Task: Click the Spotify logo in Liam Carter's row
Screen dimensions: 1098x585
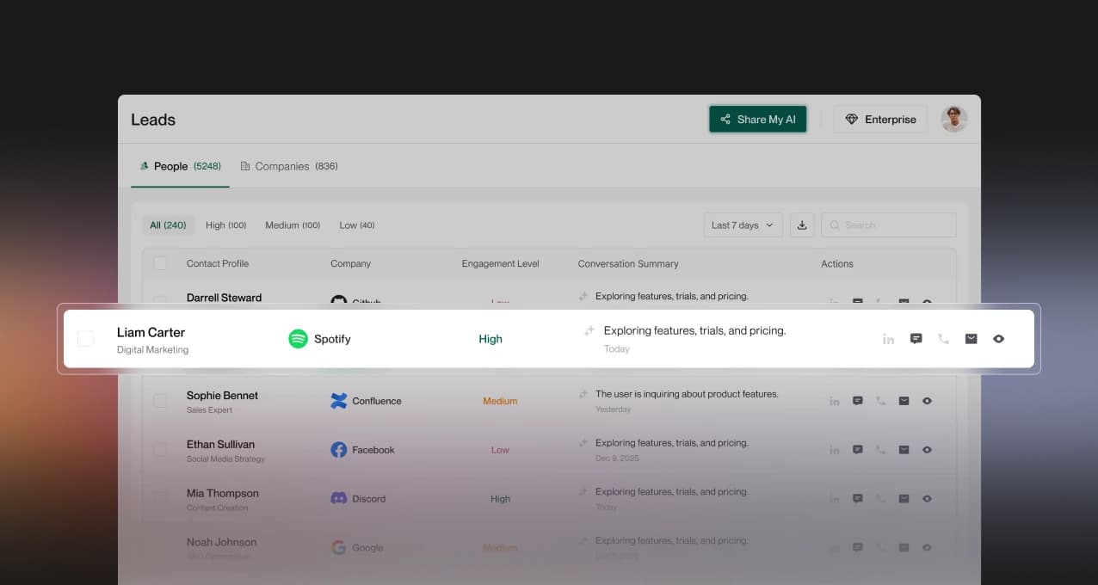Action: pyautogui.click(x=298, y=339)
